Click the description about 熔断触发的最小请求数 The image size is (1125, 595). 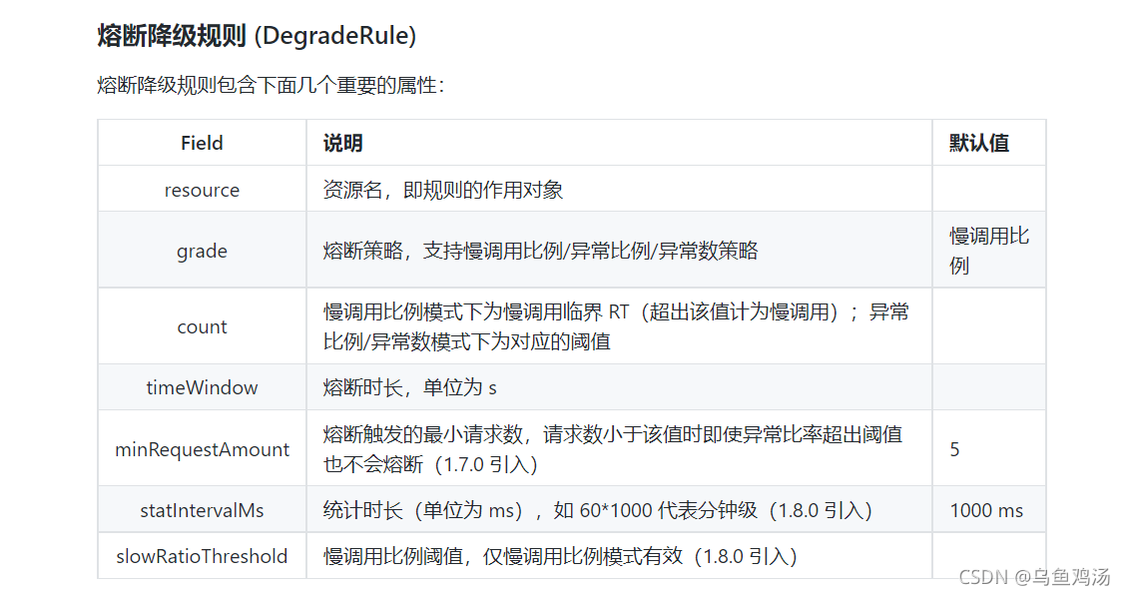click(x=613, y=449)
